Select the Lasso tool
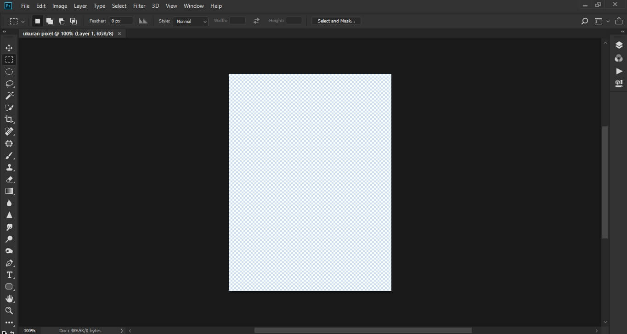Viewport: 627px width, 334px height. [9, 83]
